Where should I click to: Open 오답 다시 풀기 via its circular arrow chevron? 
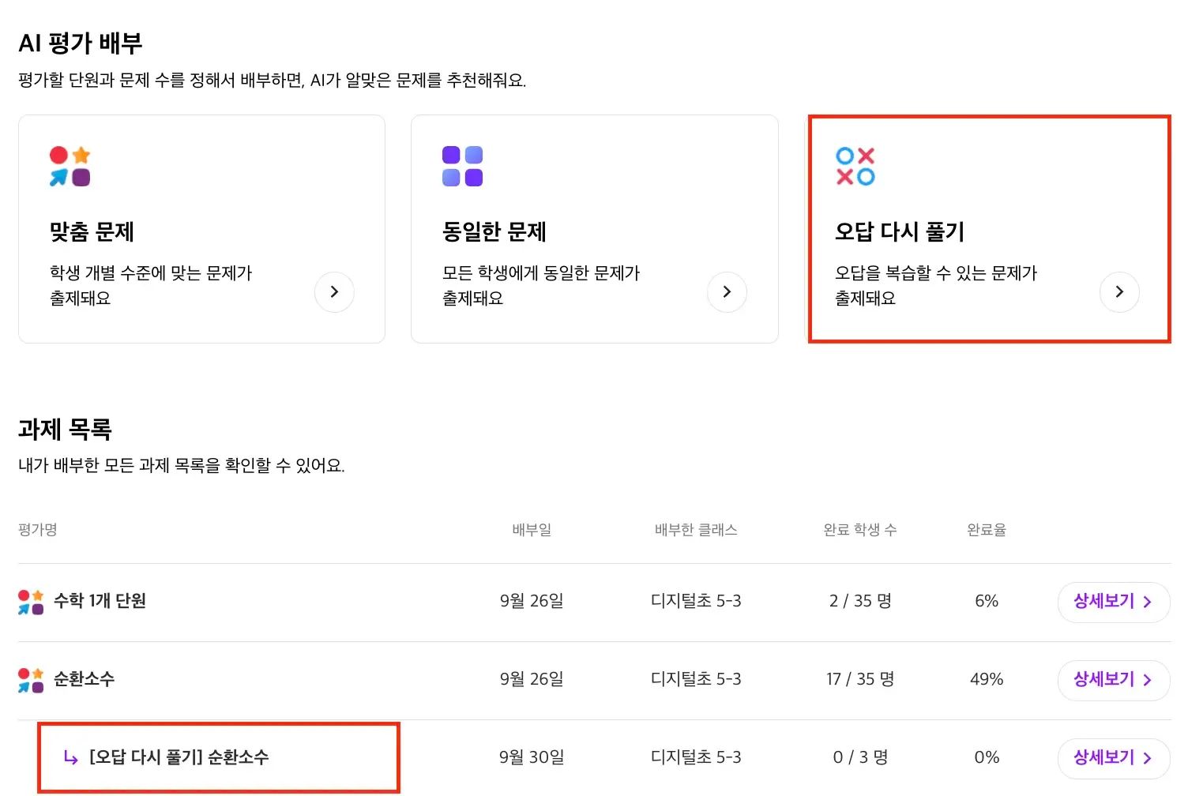point(1119,292)
